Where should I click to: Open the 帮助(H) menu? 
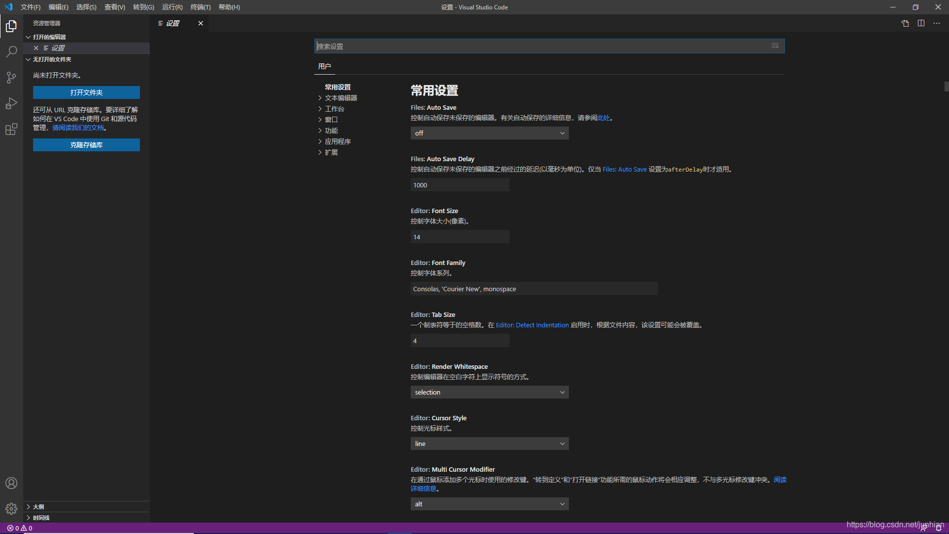pyautogui.click(x=229, y=7)
